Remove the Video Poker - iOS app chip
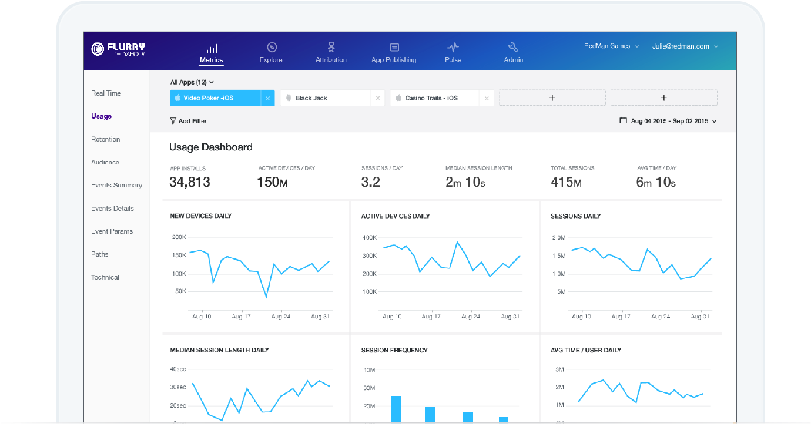 coord(267,98)
